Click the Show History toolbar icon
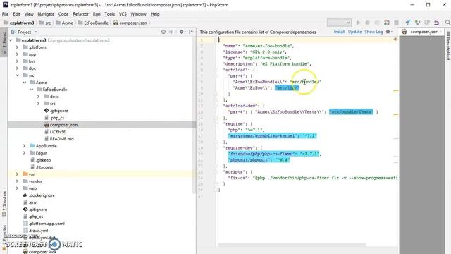 click(x=427, y=23)
